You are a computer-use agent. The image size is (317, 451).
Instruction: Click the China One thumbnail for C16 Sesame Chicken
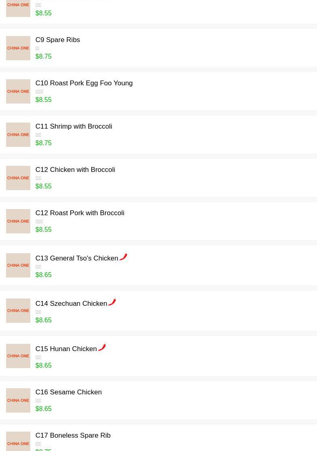click(18, 400)
